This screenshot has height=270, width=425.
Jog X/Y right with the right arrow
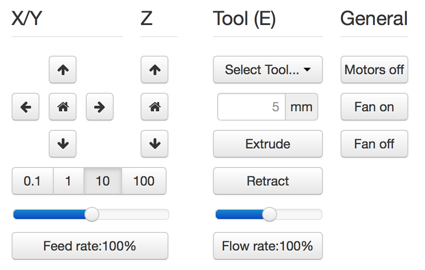pos(100,107)
